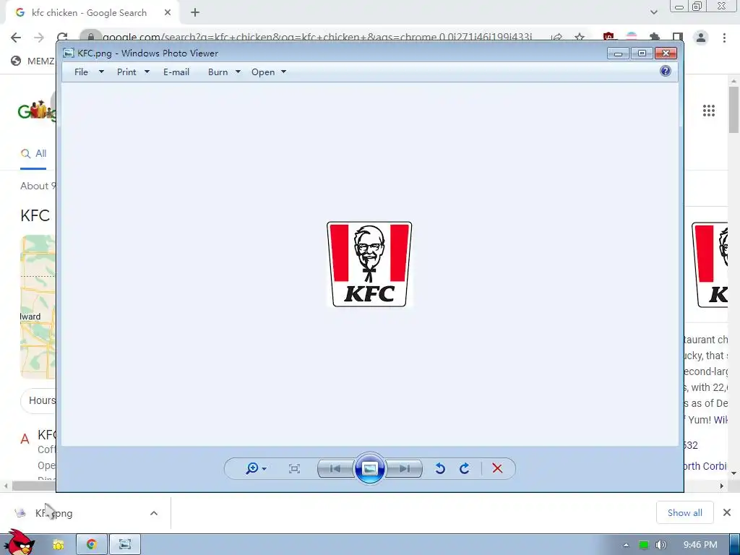Expand the File dropdown arrow
The width and height of the screenshot is (740, 555).
point(101,72)
